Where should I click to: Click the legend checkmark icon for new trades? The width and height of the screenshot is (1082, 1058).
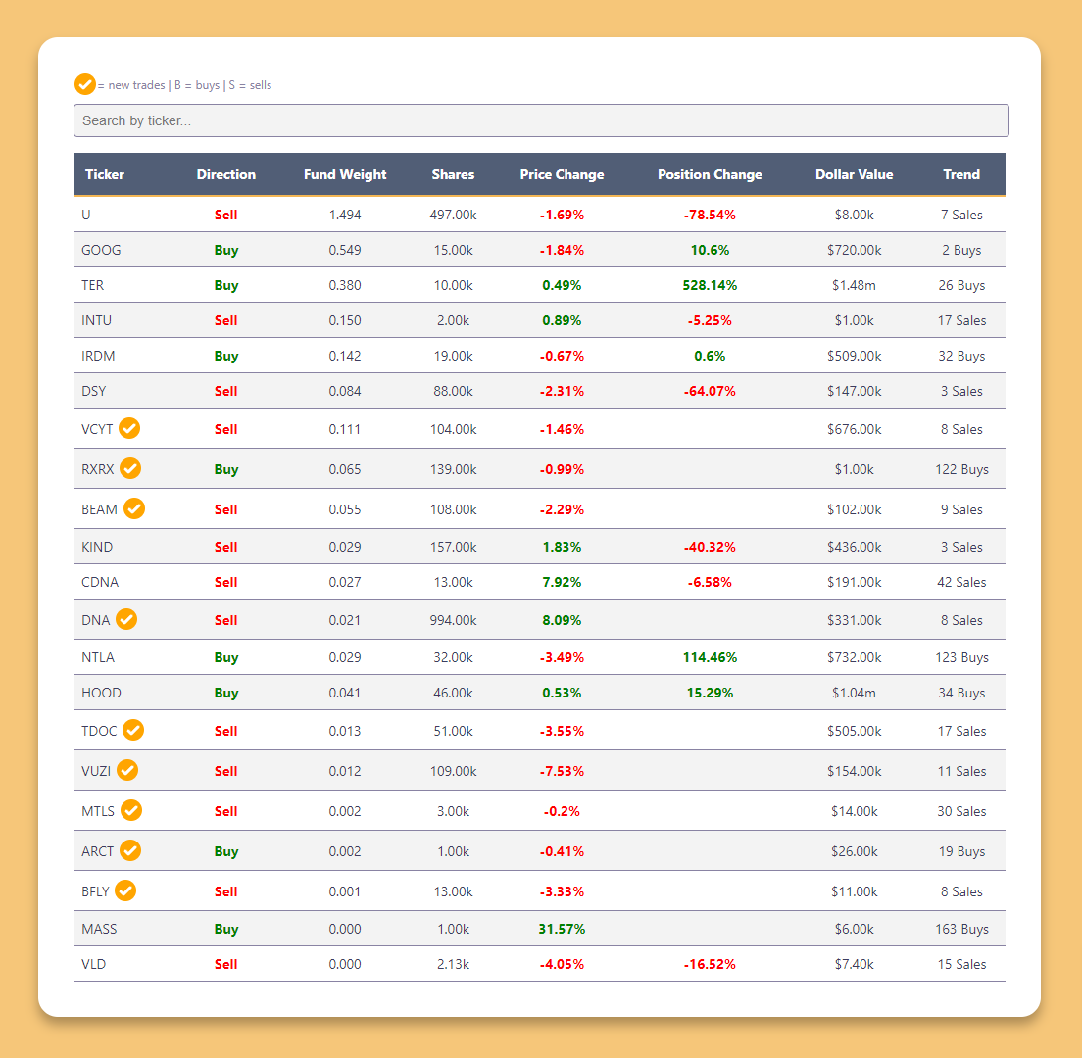85,84
